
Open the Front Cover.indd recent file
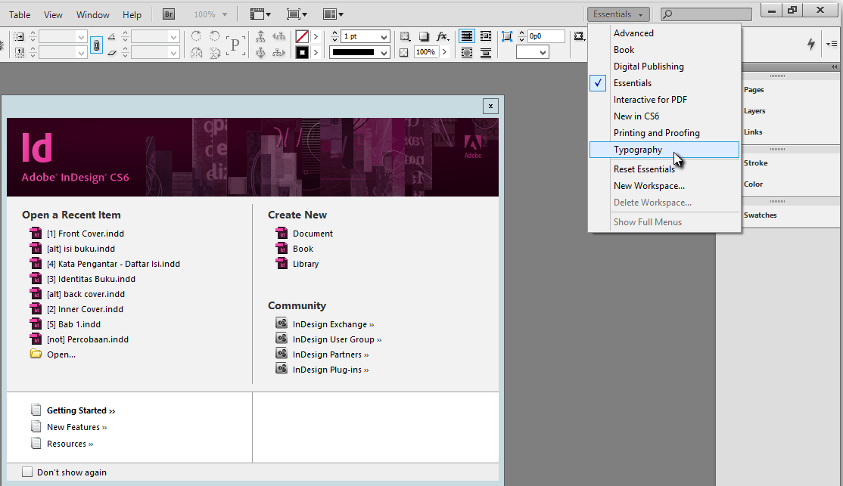84,233
